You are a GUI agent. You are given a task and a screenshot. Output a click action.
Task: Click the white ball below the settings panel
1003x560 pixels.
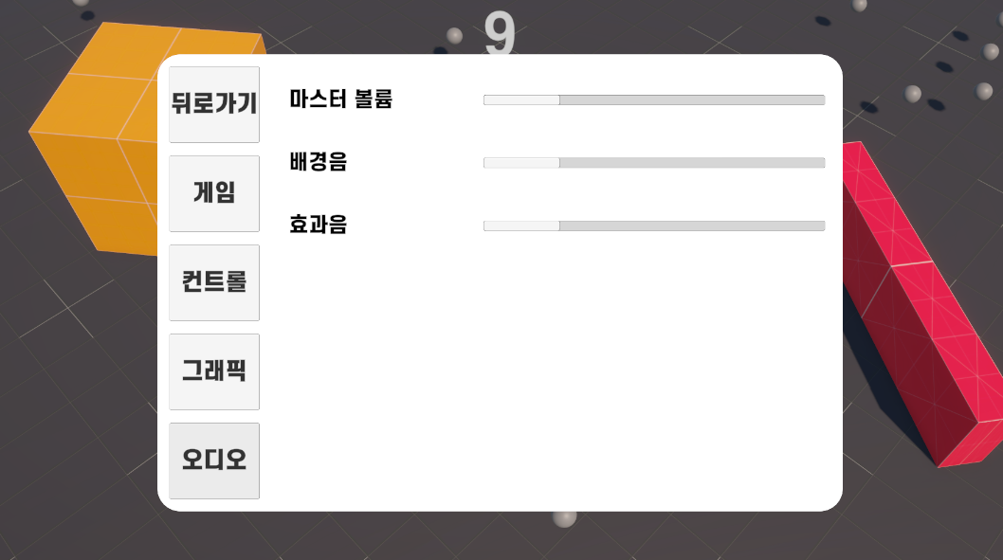pyautogui.click(x=564, y=518)
